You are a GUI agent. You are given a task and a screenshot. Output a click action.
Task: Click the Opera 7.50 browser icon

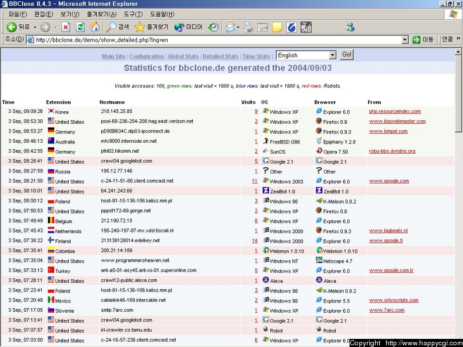pyautogui.click(x=319, y=151)
